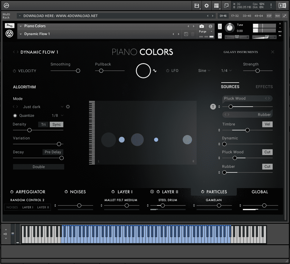Open Kontakt settings gear
This screenshot has height=264, width=290.
tap(207, 6)
